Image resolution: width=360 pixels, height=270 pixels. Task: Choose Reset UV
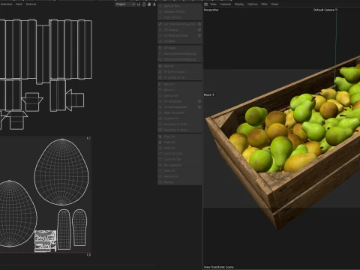[x=179, y=148]
